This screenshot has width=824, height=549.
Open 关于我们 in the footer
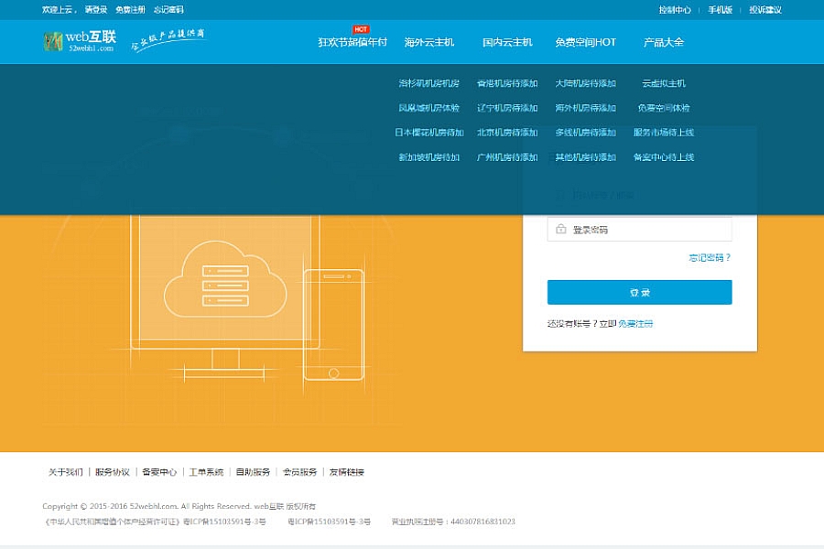pos(65,472)
